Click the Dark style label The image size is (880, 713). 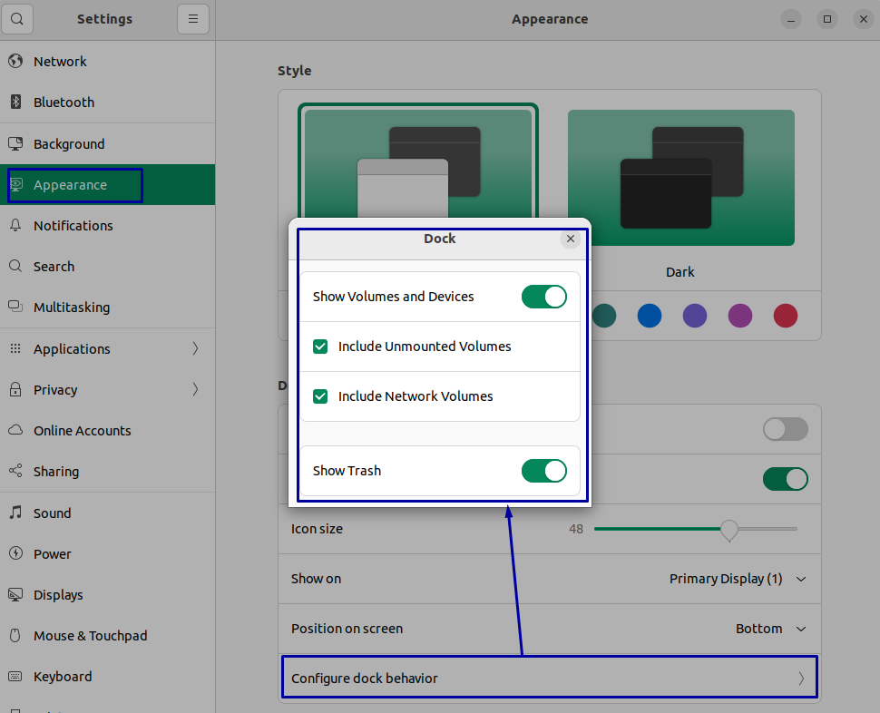680,272
